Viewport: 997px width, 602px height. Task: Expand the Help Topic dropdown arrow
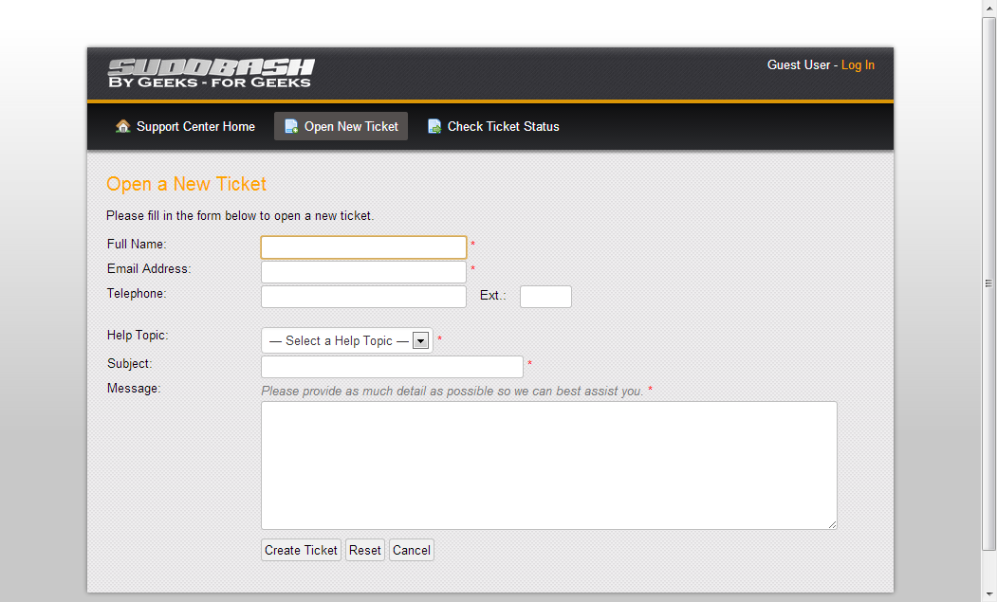[x=421, y=341]
